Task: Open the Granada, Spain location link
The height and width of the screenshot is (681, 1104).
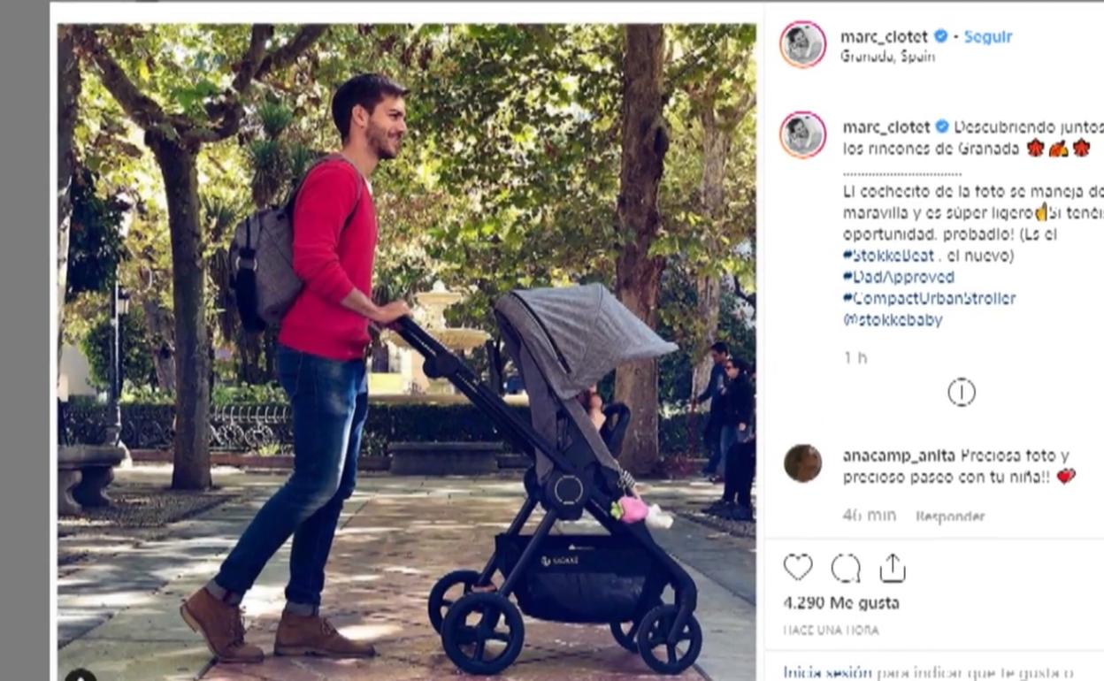Action: point(887,57)
